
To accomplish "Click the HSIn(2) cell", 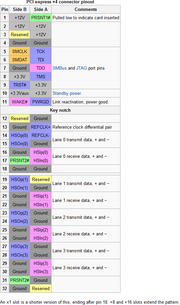I will tap(41, 238).
